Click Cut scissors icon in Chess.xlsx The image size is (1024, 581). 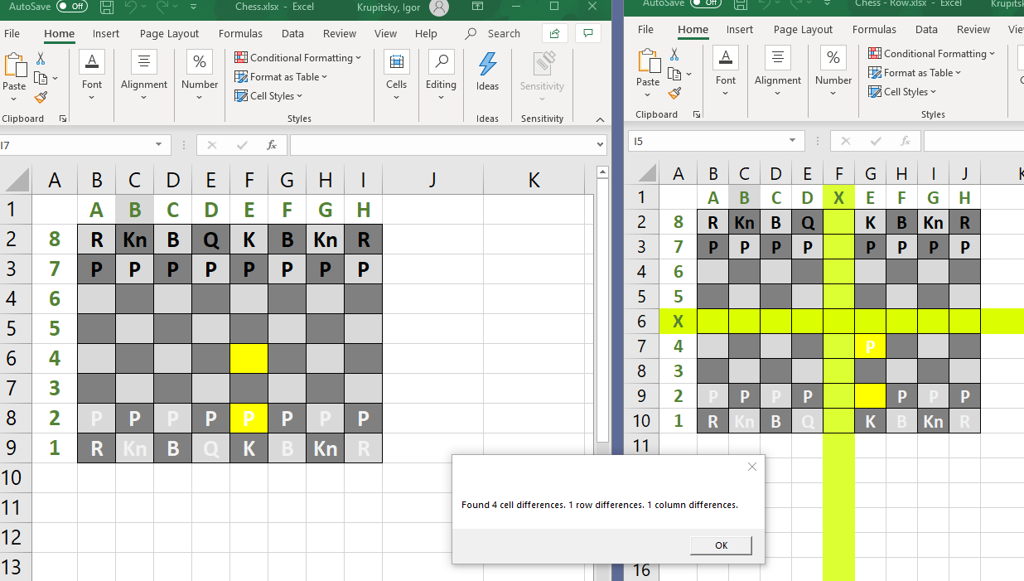(x=40, y=59)
